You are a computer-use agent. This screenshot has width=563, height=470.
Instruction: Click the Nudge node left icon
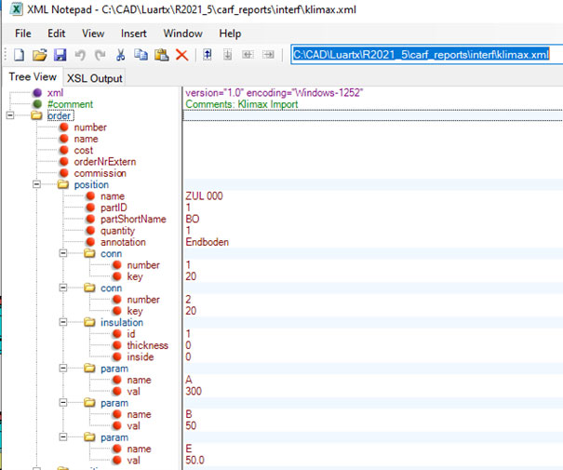248,55
